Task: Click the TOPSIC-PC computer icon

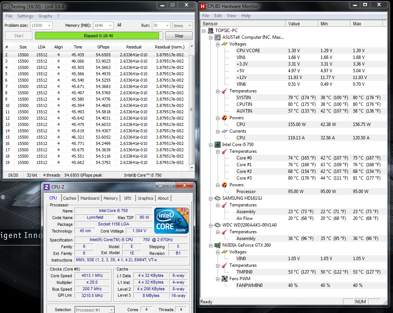Action: point(210,31)
